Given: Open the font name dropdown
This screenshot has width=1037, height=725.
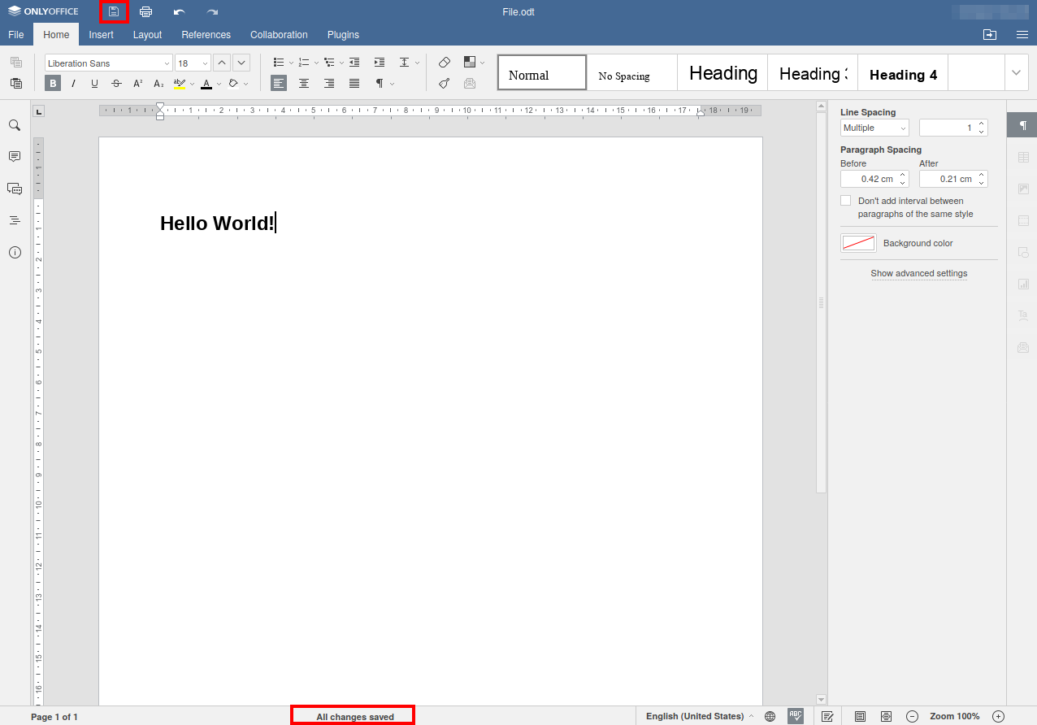Looking at the screenshot, I should [x=167, y=63].
